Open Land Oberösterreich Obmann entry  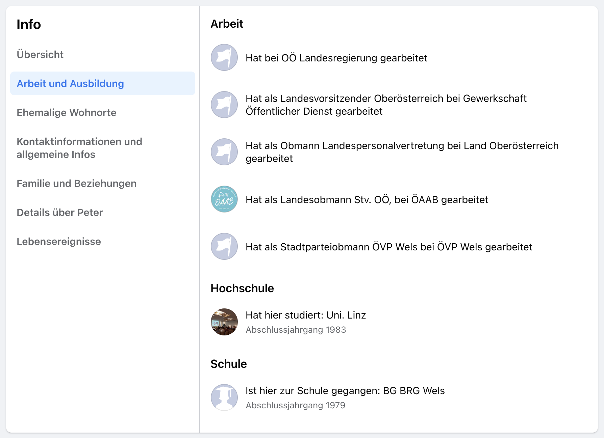(x=402, y=152)
